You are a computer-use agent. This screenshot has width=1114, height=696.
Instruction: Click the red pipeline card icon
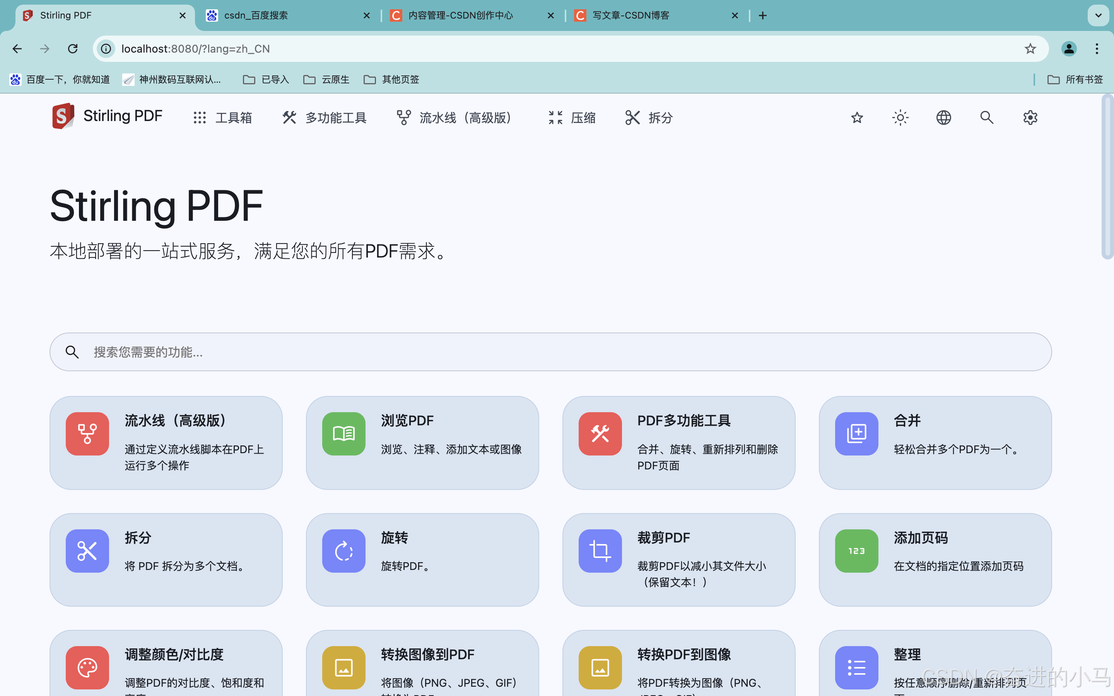click(87, 433)
